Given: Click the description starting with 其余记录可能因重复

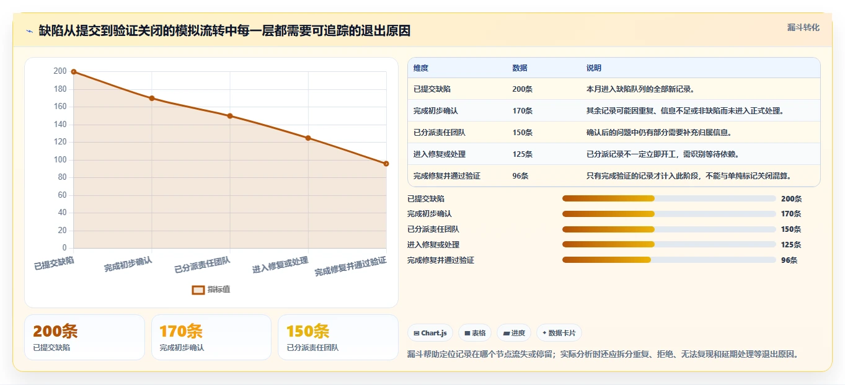Looking at the screenshot, I should click(x=685, y=111).
